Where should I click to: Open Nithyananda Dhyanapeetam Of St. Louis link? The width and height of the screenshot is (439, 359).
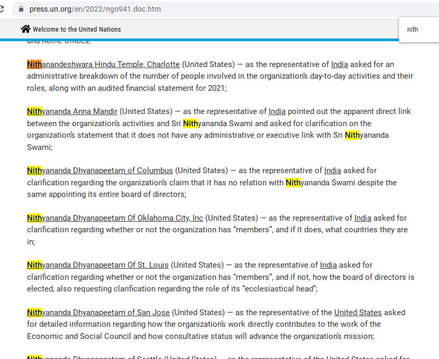pyautogui.click(x=98, y=265)
